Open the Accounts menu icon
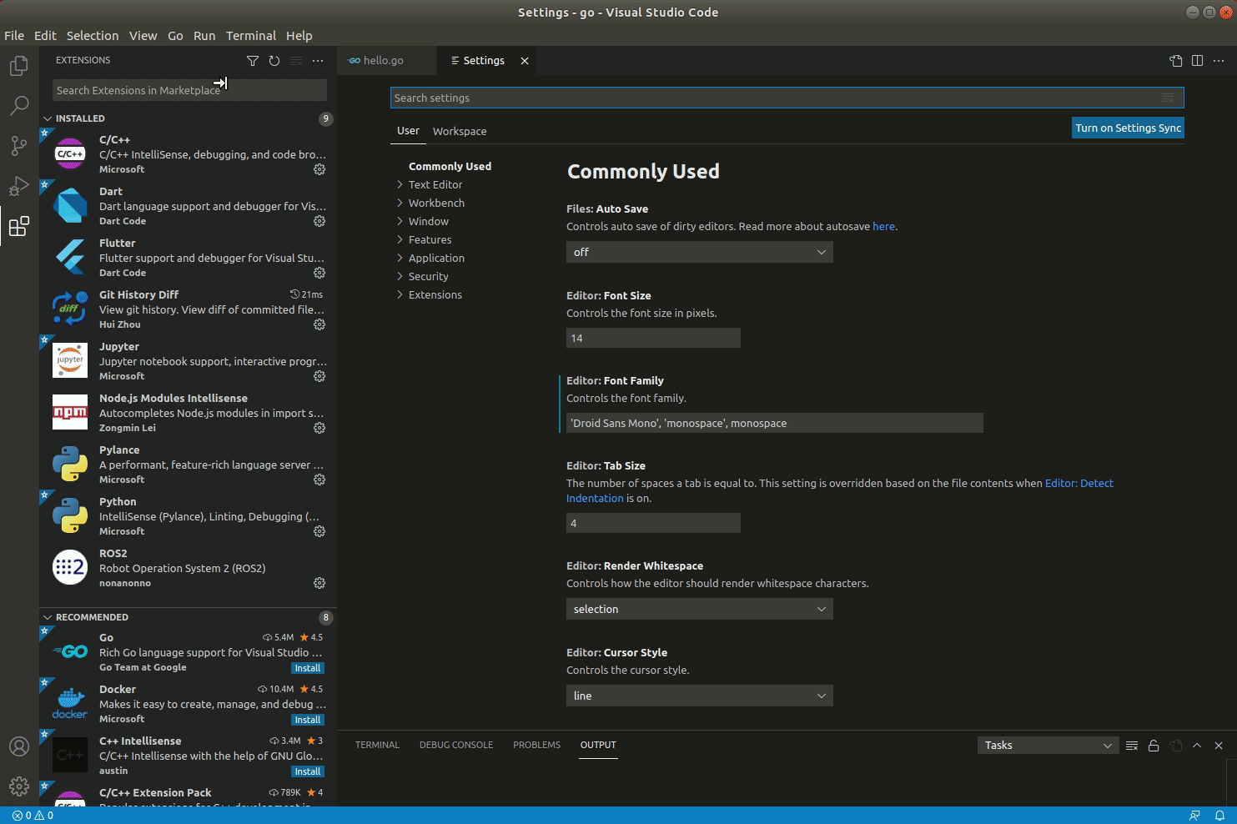 (19, 746)
